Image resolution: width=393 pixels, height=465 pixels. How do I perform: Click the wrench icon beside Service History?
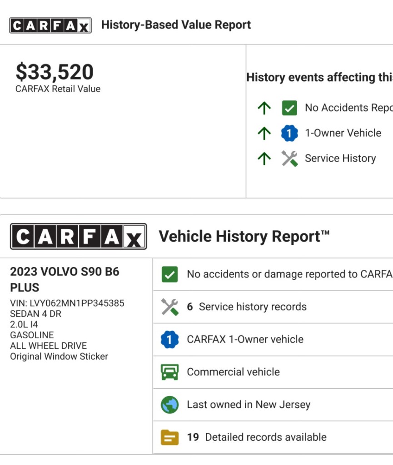click(289, 158)
